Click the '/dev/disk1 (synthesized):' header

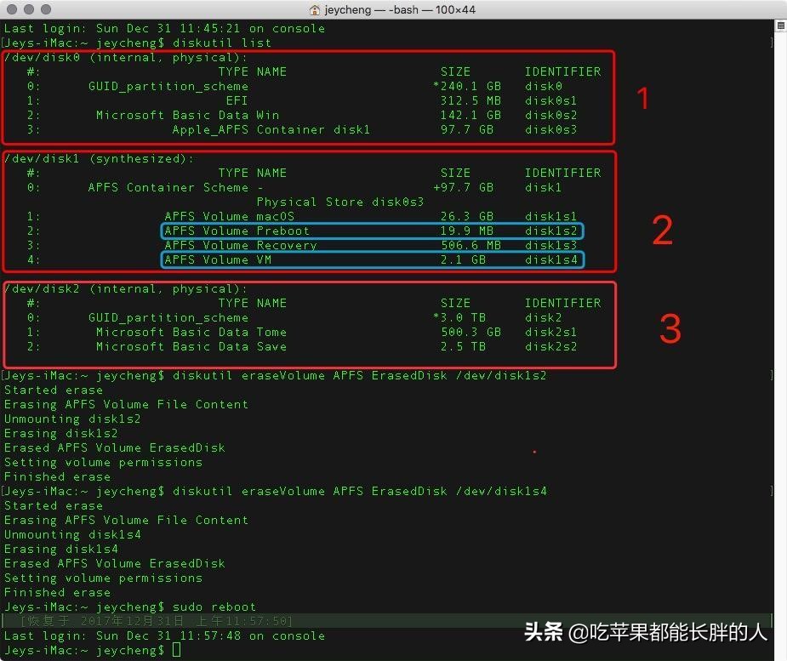(x=99, y=159)
